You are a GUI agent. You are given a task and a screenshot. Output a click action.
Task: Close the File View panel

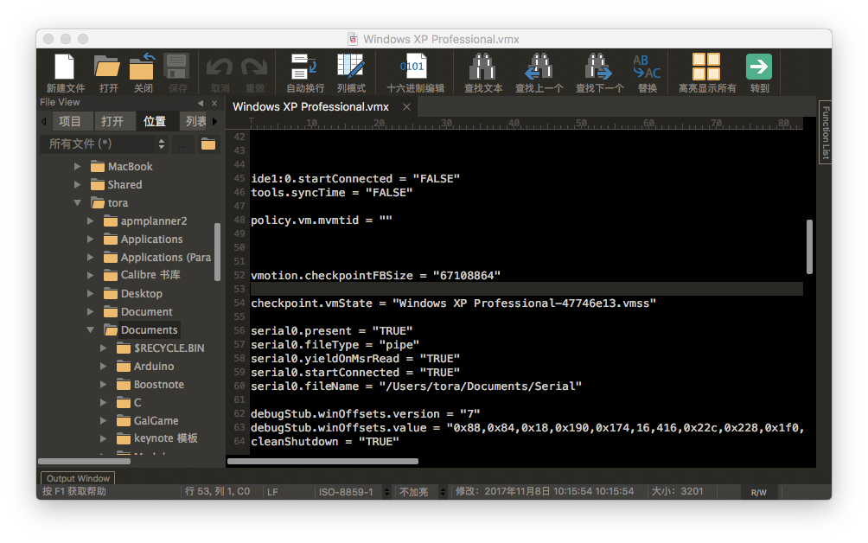[214, 103]
